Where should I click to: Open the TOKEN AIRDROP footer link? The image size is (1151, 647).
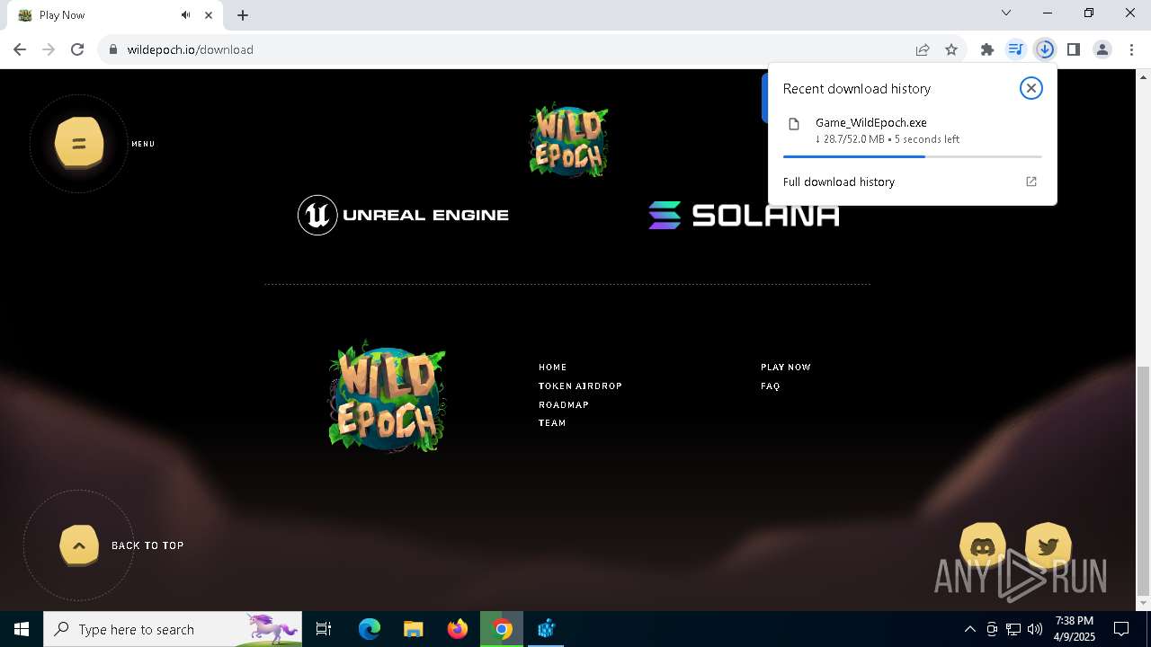(x=581, y=386)
